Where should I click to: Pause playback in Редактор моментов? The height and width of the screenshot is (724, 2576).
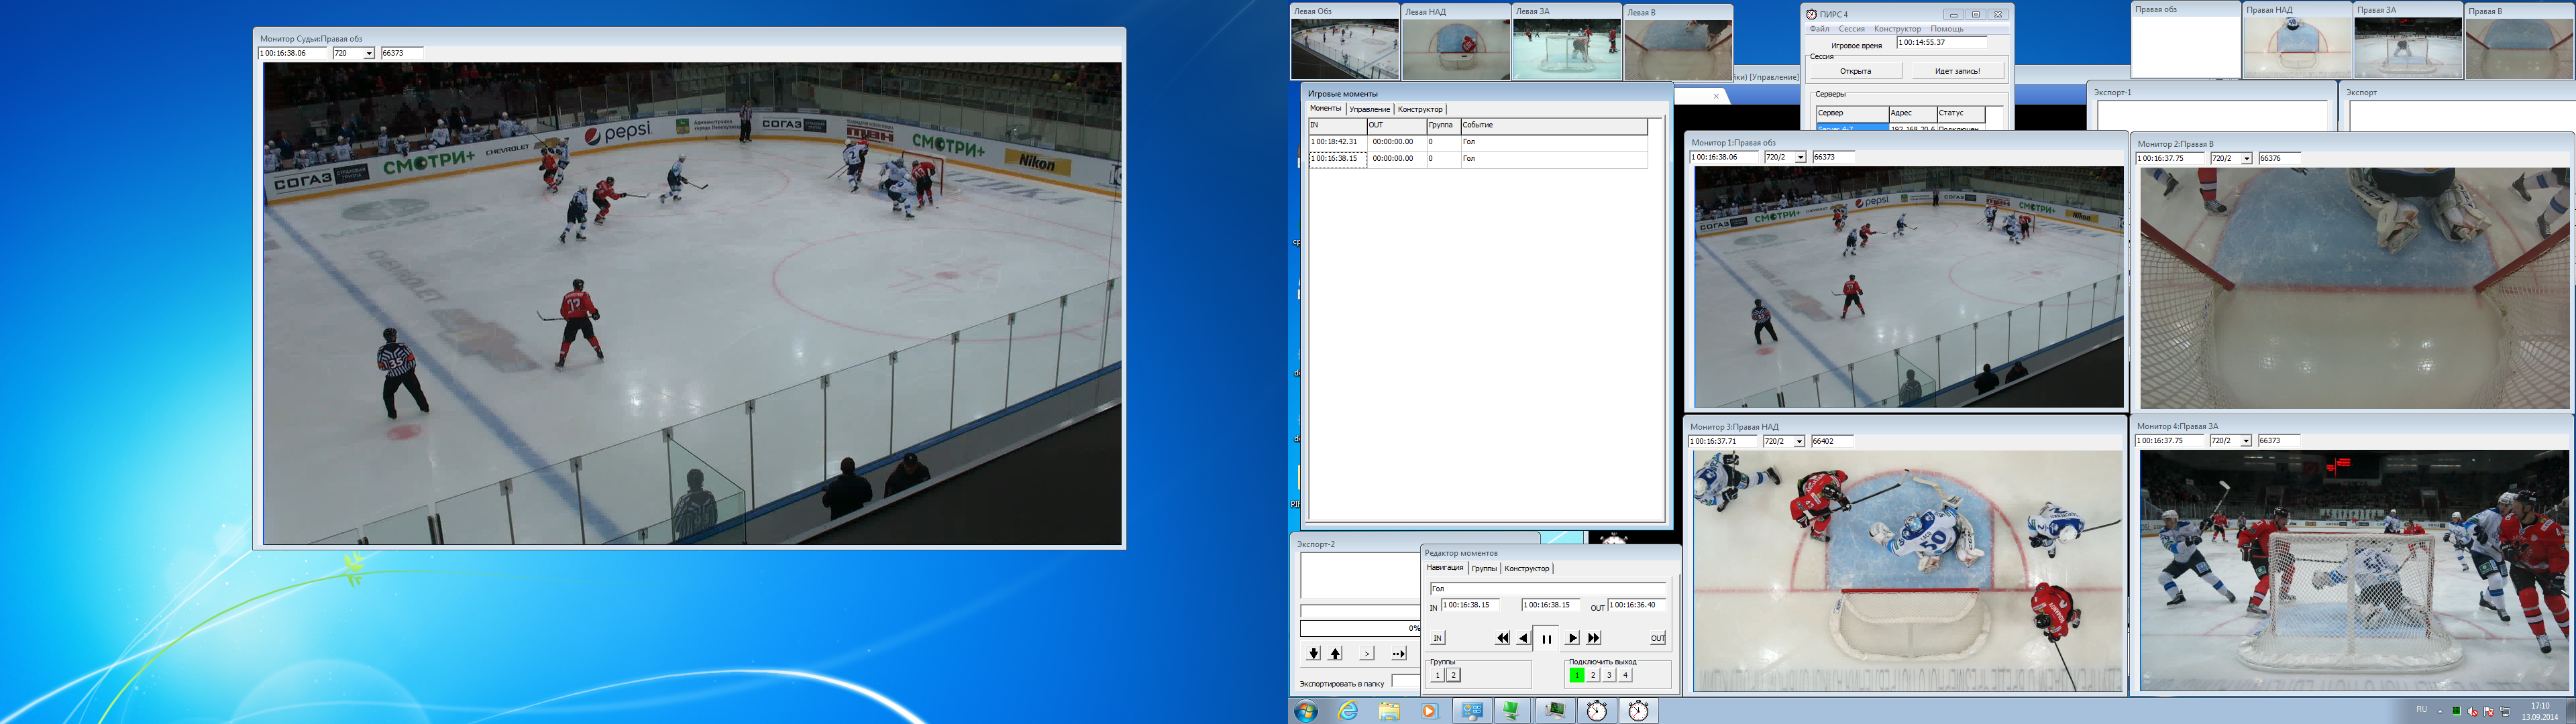coord(1546,638)
